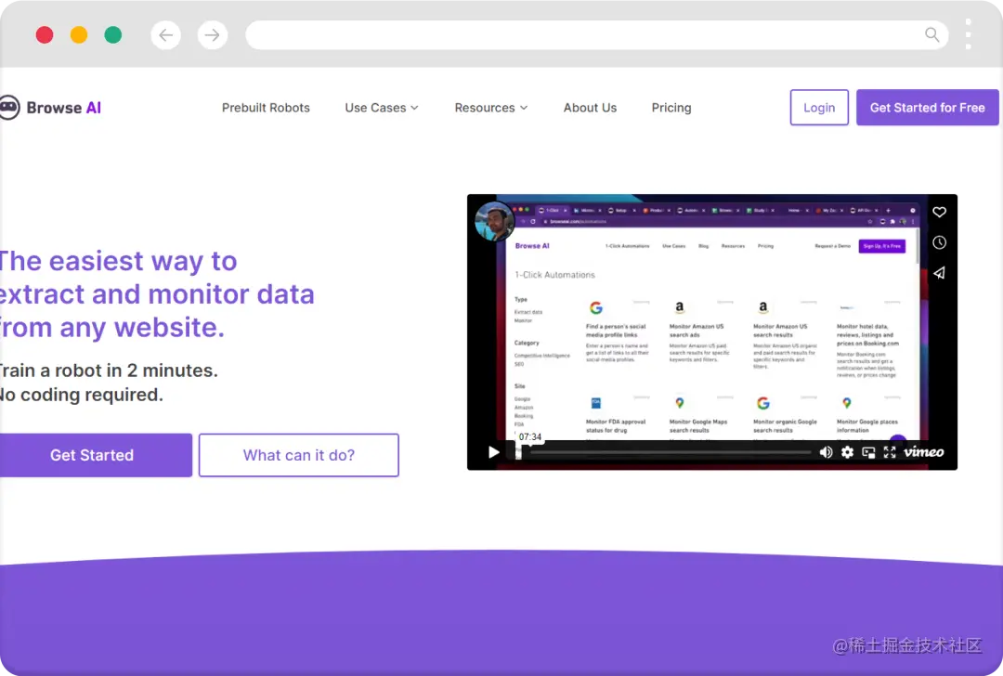This screenshot has height=676, width=1003.
Task: Go forward with the browser forward arrow
Action: click(213, 34)
